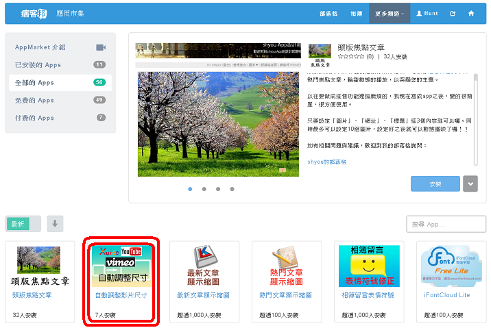Open the 部落格 menu item

328,14
